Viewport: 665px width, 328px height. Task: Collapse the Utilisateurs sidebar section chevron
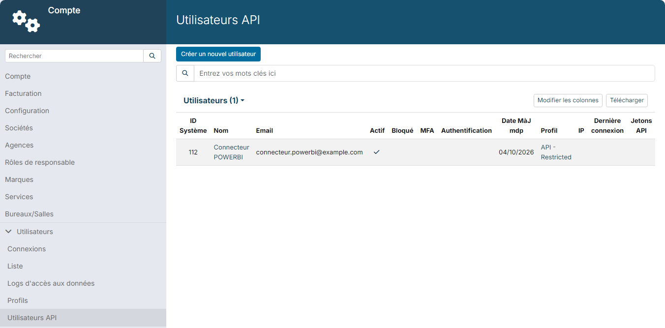click(8, 231)
